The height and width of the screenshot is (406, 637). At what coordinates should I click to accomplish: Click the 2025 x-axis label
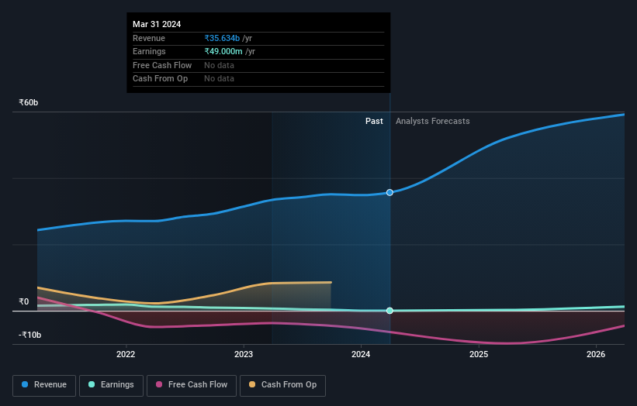[x=479, y=355]
